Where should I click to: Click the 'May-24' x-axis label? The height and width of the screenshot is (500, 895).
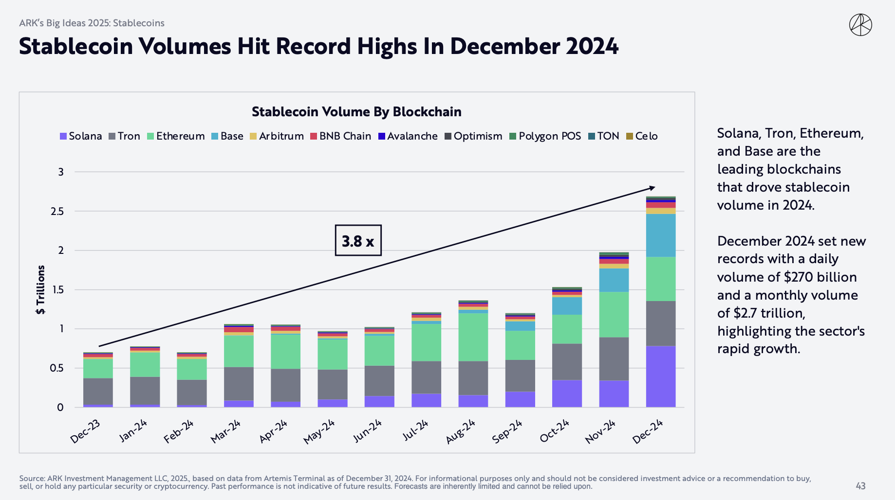click(319, 431)
